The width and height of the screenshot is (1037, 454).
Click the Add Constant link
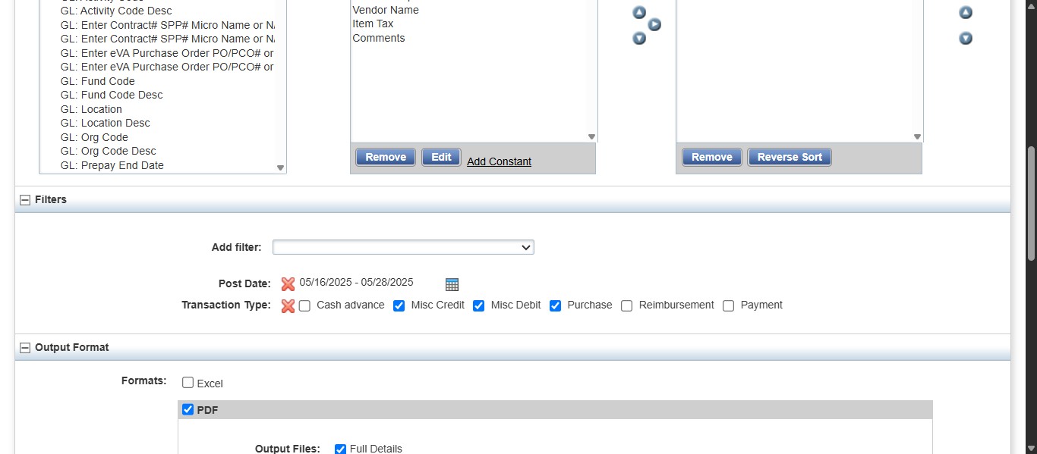click(499, 161)
